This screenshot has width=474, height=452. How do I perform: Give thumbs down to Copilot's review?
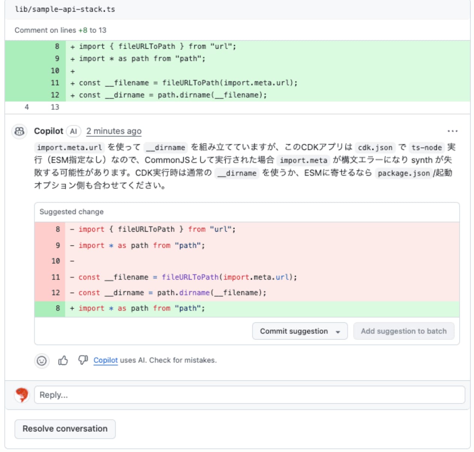coord(83,360)
